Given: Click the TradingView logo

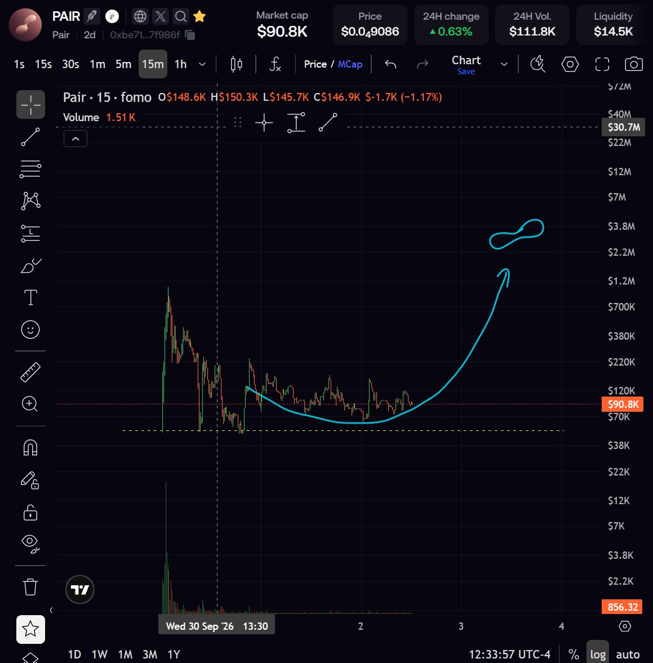Looking at the screenshot, I should 80,589.
